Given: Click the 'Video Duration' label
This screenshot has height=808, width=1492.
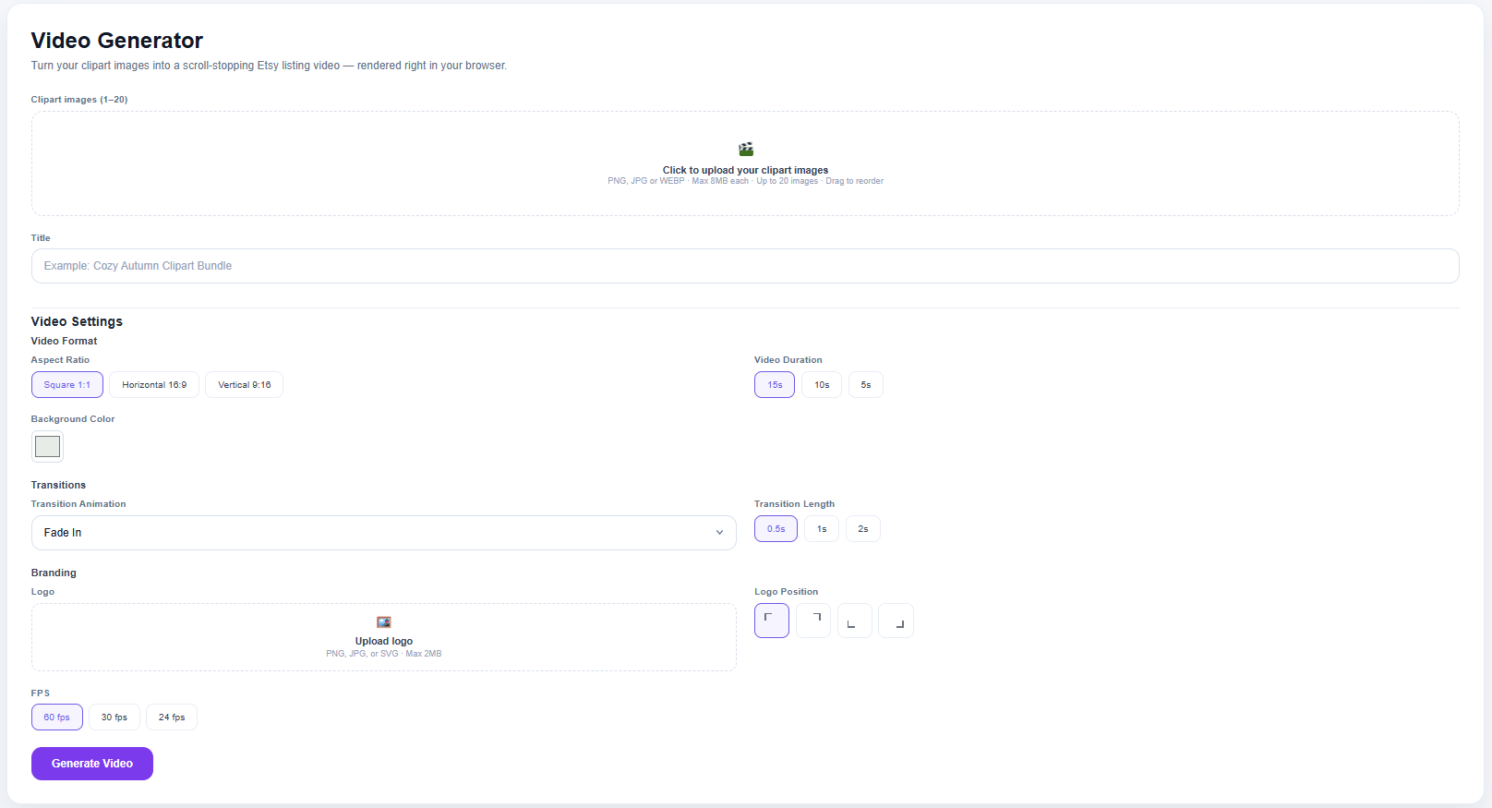Looking at the screenshot, I should click(x=788, y=360).
